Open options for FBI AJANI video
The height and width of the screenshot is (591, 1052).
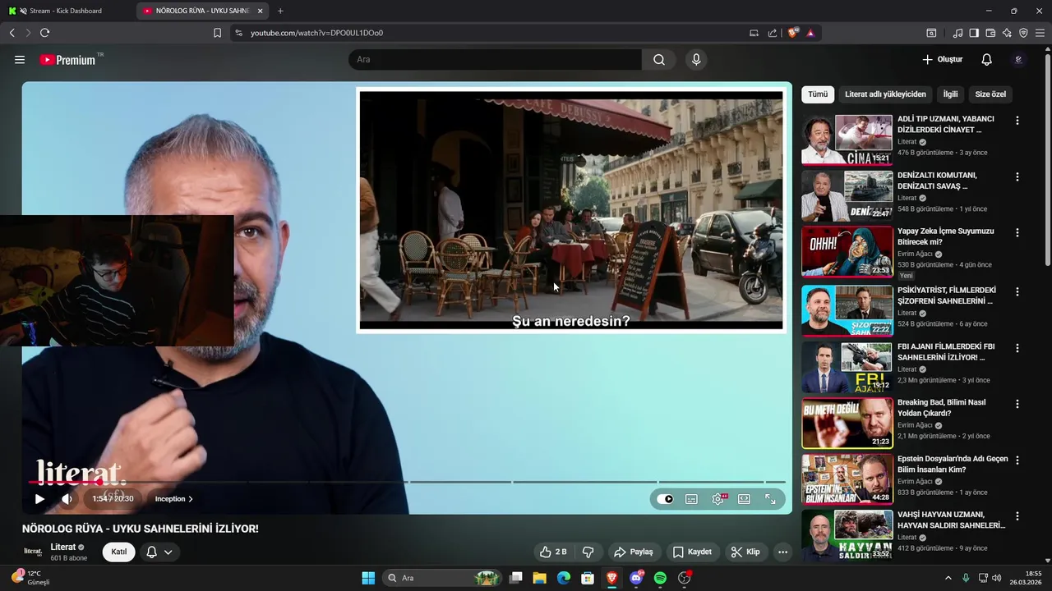click(x=1017, y=348)
